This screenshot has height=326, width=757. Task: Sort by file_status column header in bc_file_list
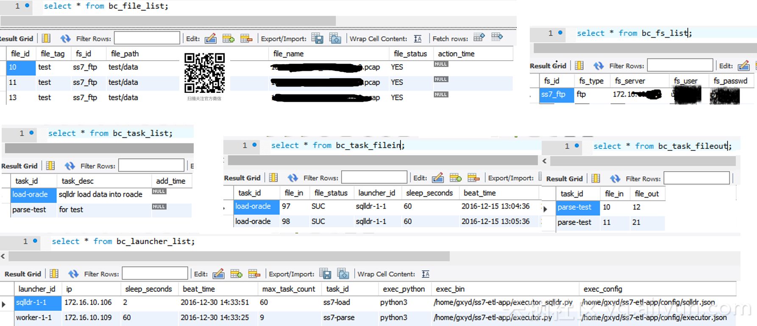410,54
